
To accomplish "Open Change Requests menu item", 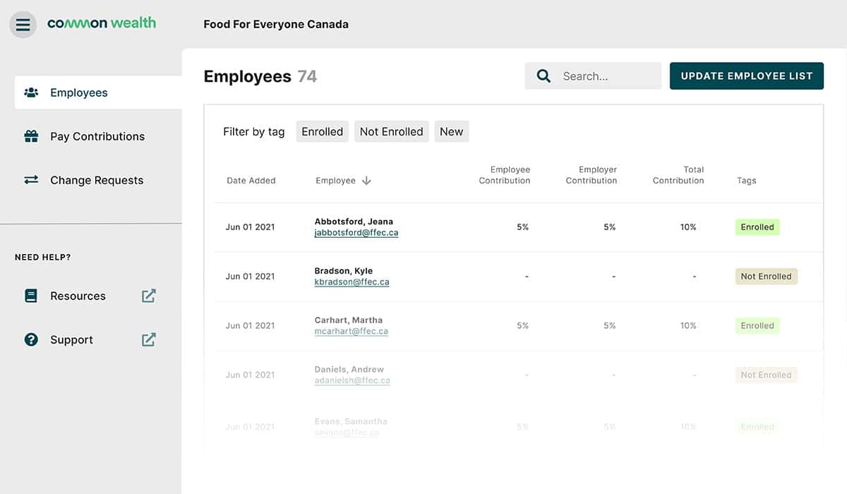I will [x=97, y=180].
